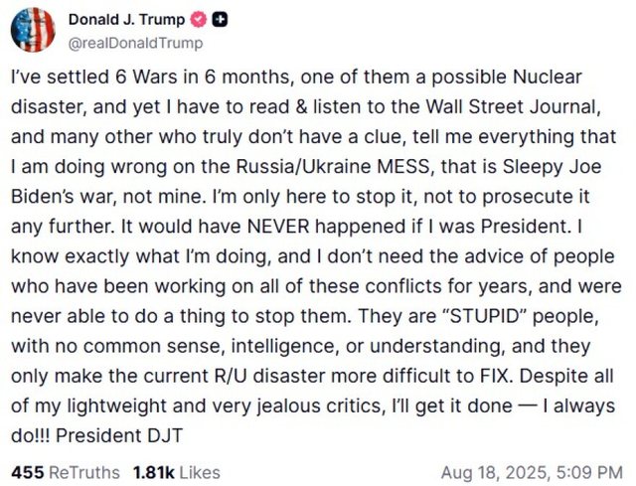Click the flag-themed profile avatar
The width and height of the screenshot is (636, 486).
(32, 30)
